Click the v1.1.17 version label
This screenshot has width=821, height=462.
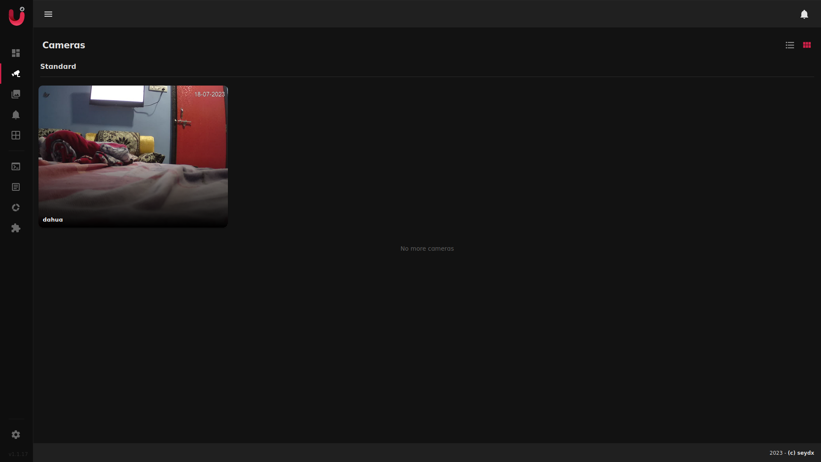(18, 454)
